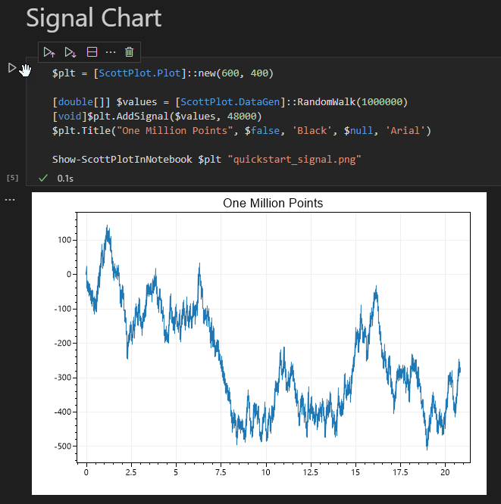Click the One Million Points chart title
The height and width of the screenshot is (504, 501).
pos(273,203)
